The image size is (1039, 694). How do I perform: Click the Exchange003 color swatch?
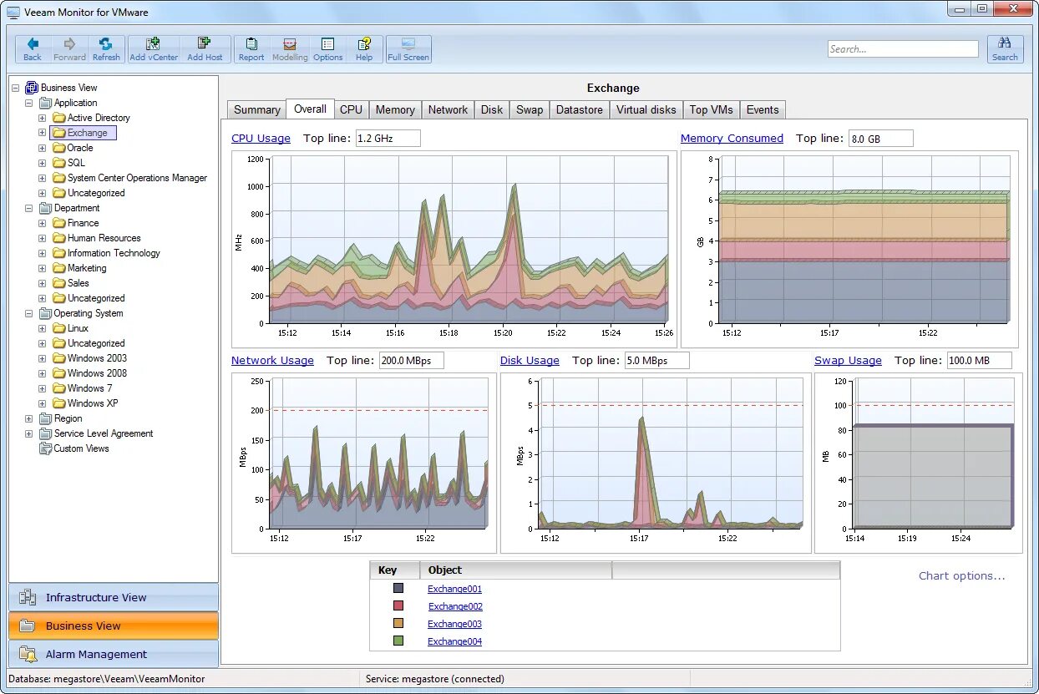(398, 623)
